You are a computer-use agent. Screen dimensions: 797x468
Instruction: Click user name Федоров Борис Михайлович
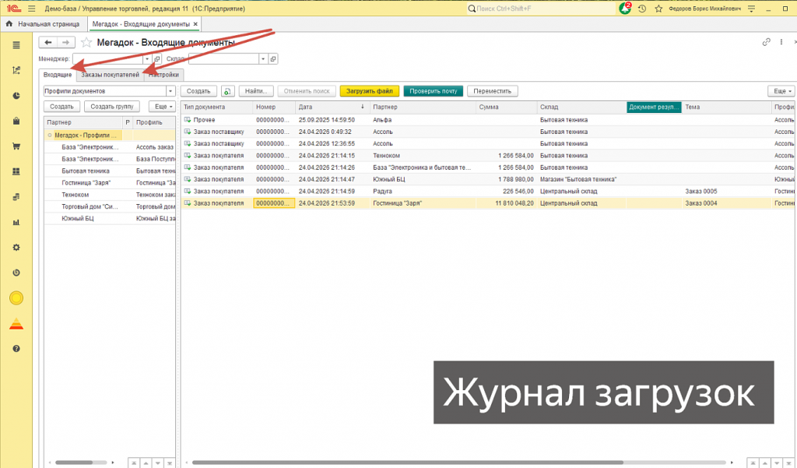coord(704,9)
